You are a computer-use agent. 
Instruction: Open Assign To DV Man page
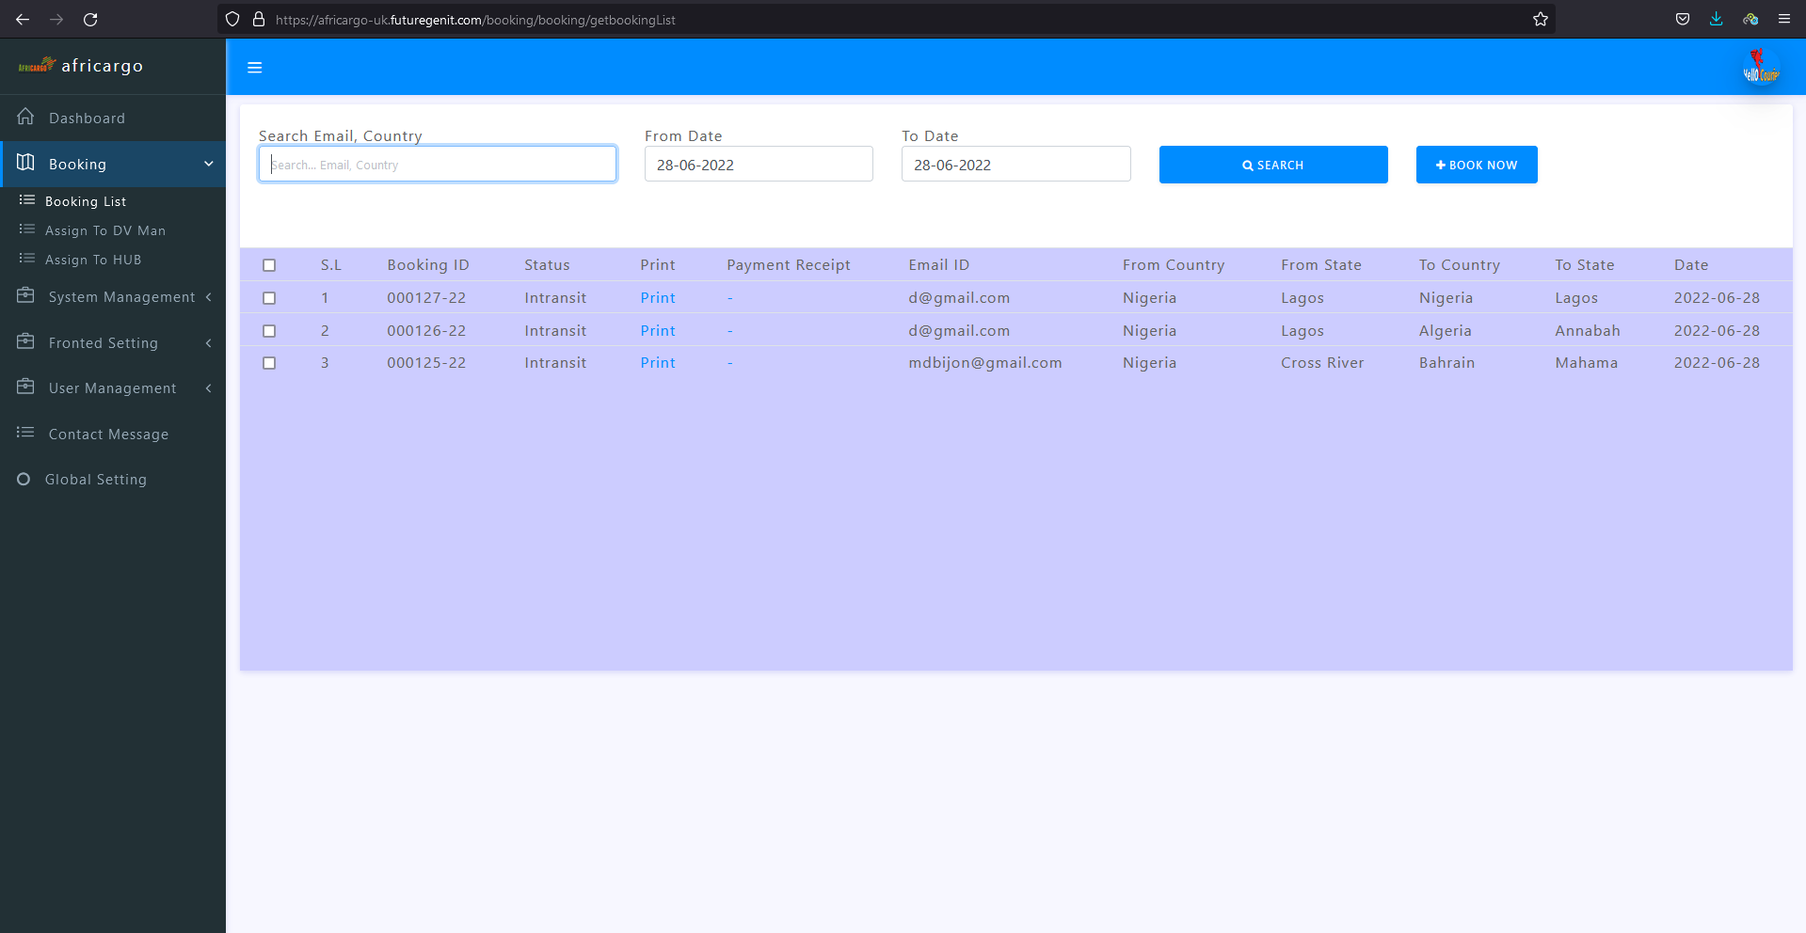point(104,230)
